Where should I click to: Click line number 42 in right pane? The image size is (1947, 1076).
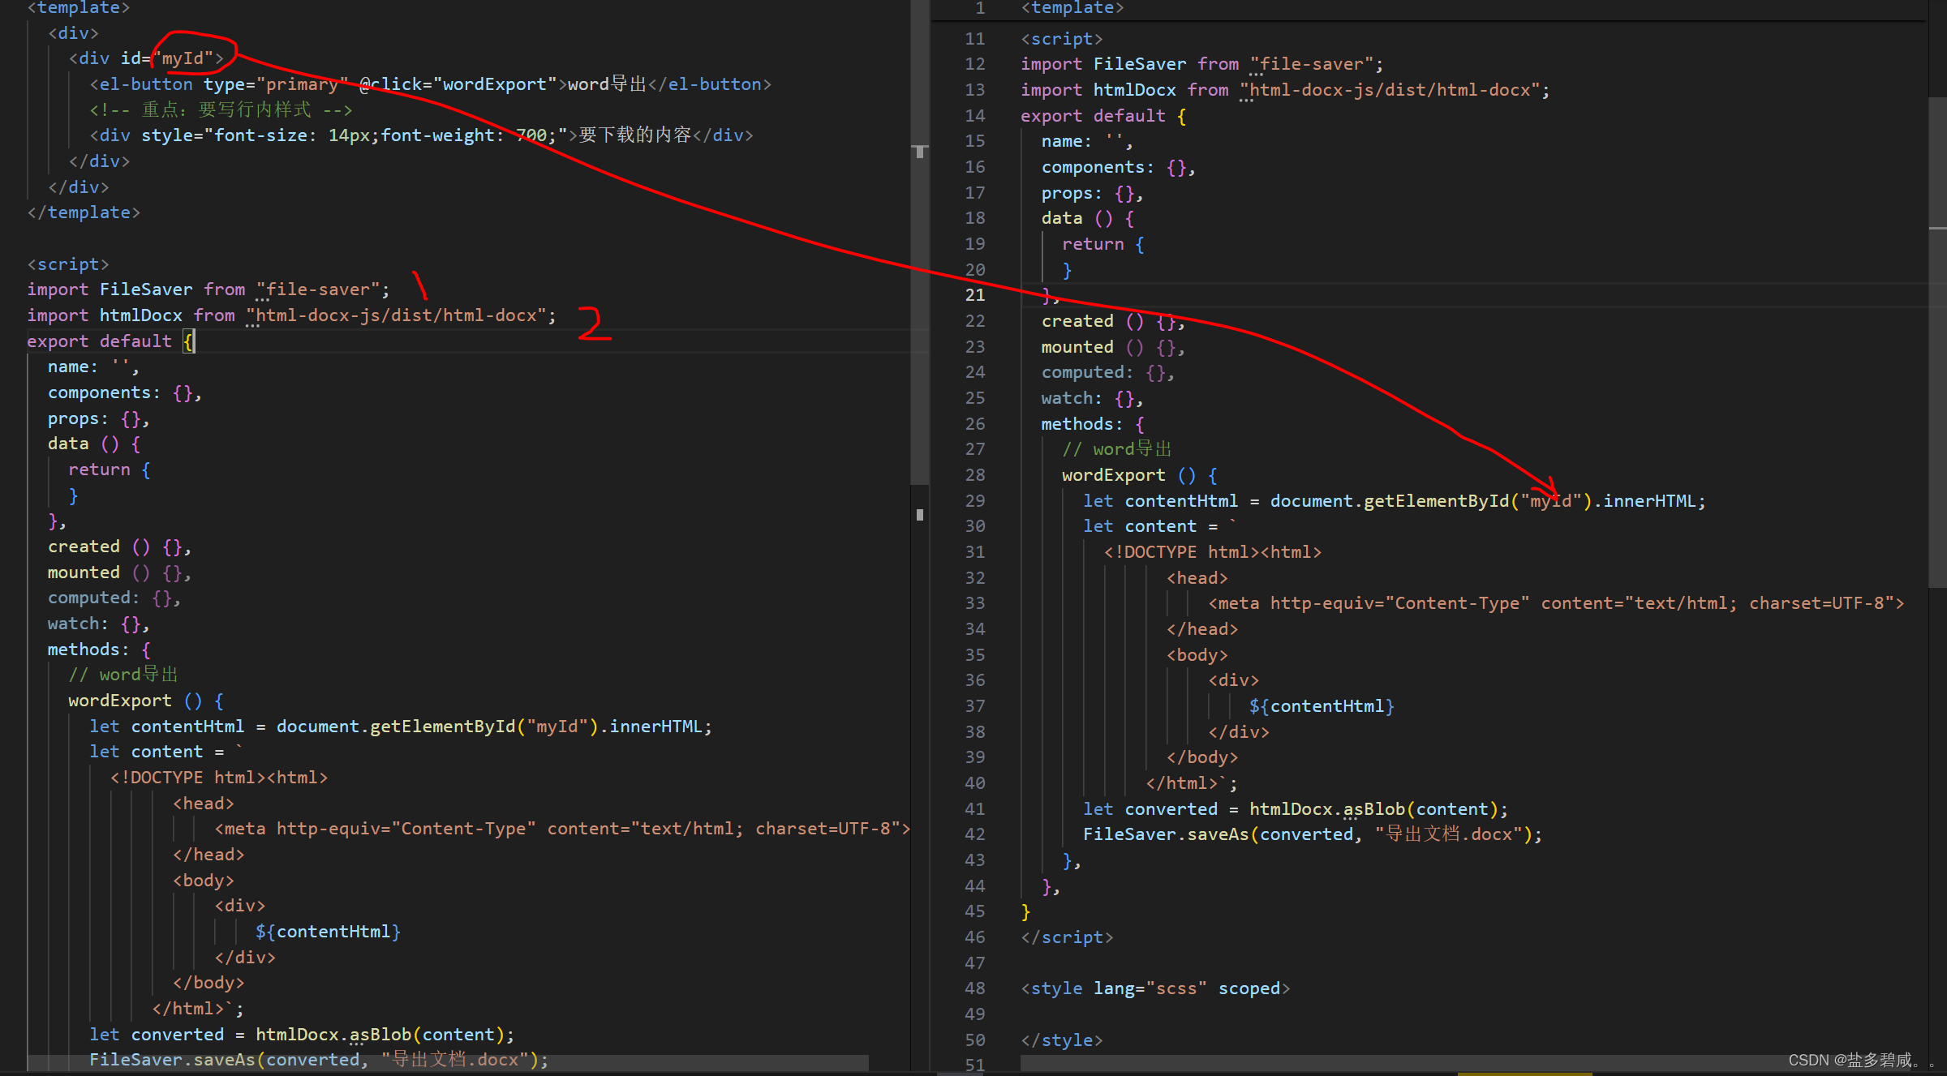(975, 834)
